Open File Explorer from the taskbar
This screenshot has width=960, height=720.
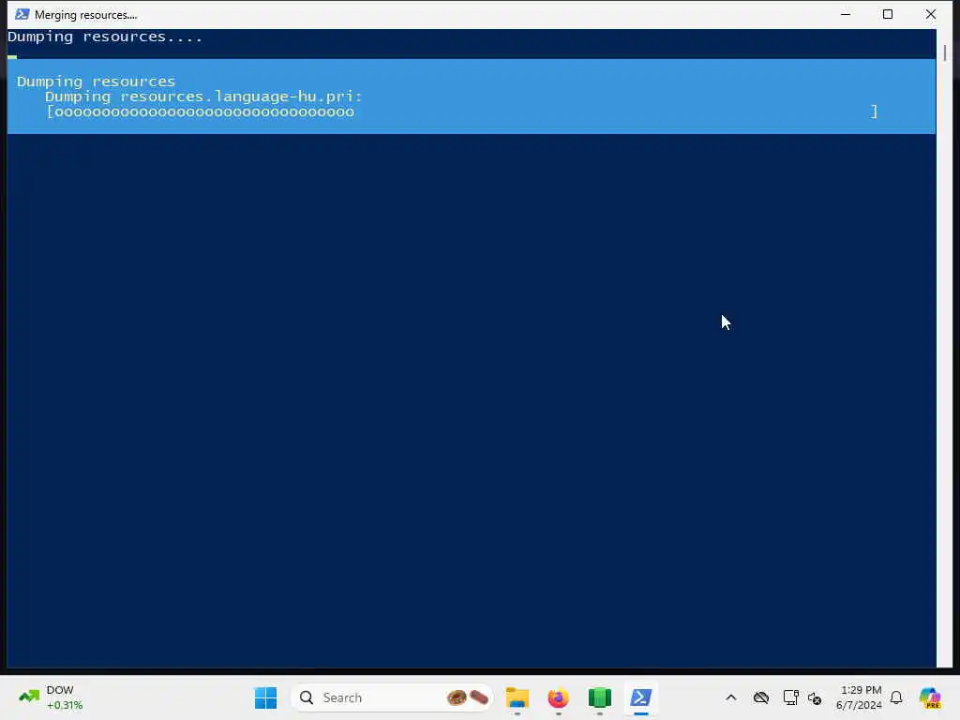point(517,697)
